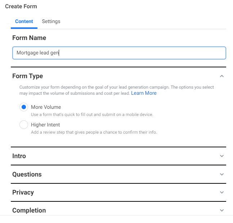Select the More Volume radio button
Screen dimensions: 233x223
[x=24, y=107]
